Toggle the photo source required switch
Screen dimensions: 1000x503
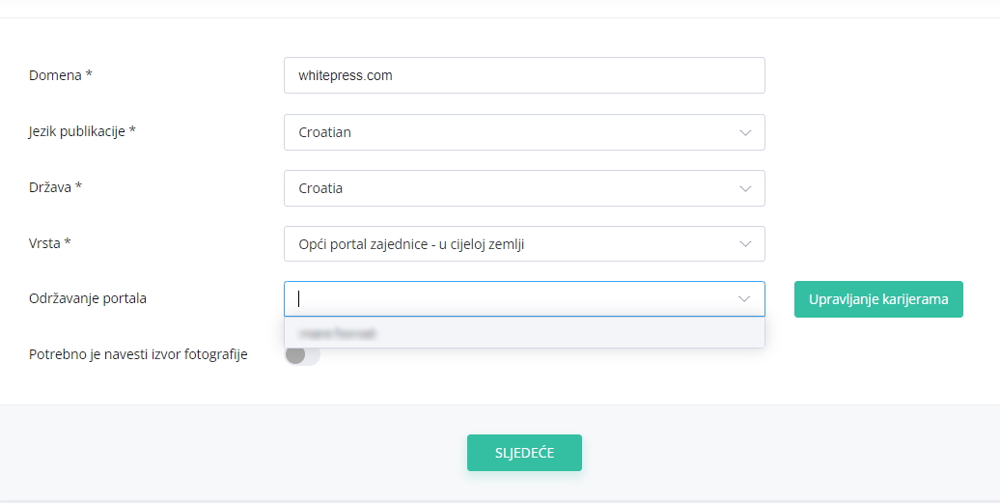click(x=302, y=355)
